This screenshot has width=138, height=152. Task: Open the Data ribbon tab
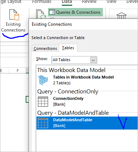coord(67,2)
